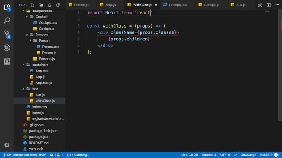Screen dimensions: 282x158
Task: Click Spaces: 4 indentation setting
Action: coord(209,155)
